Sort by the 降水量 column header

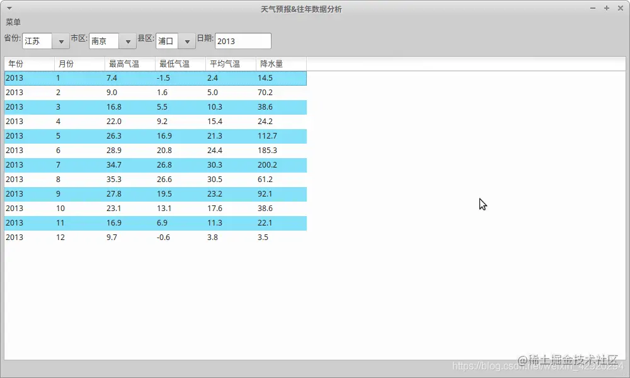pyautogui.click(x=281, y=64)
